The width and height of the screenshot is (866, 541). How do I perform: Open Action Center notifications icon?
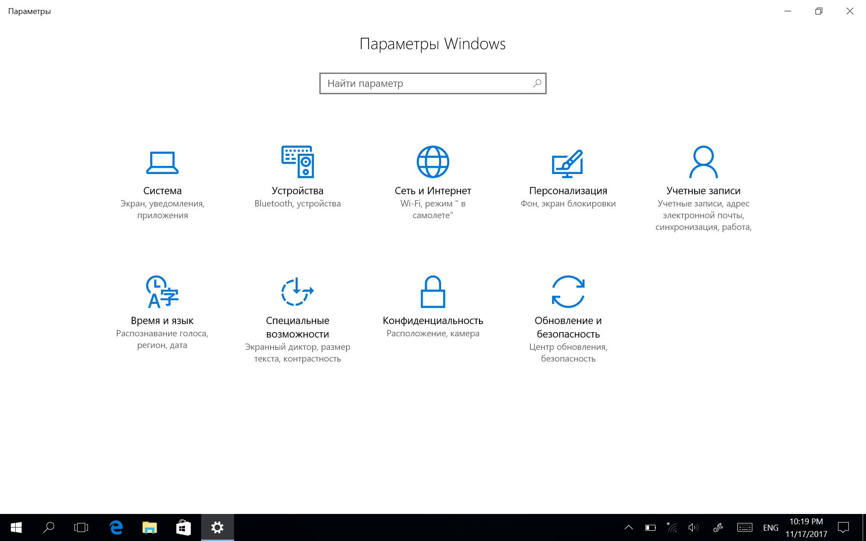tap(843, 527)
